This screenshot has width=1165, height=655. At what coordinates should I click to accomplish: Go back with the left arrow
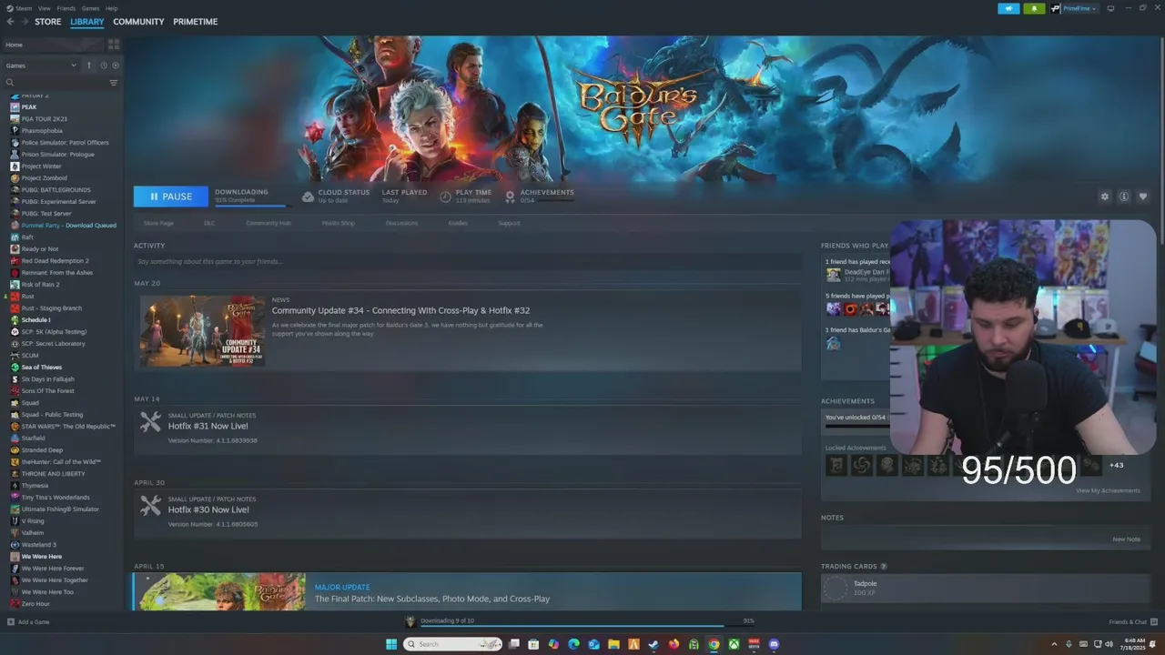11,22
